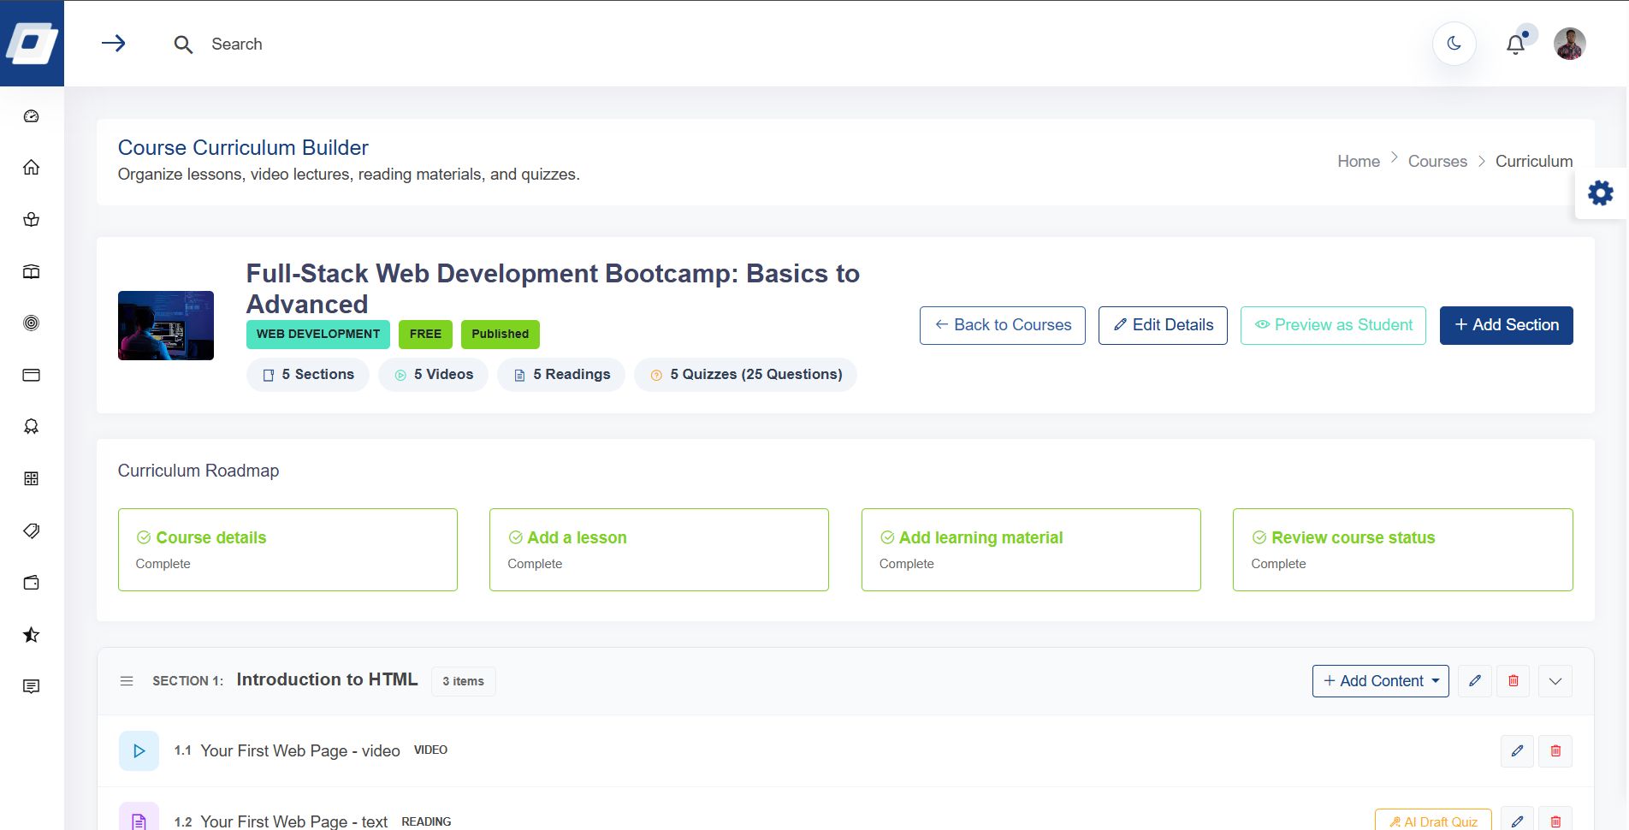Click Preview as Student
Screen dimensions: 1629x830
pos(1333,325)
